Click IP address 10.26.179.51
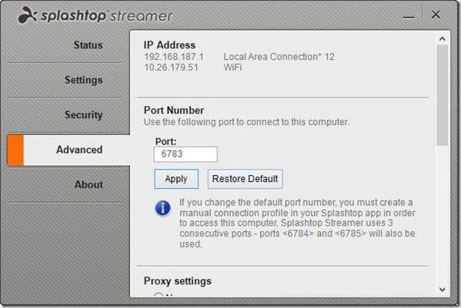Viewport: 461px width, 308px height. tap(171, 68)
